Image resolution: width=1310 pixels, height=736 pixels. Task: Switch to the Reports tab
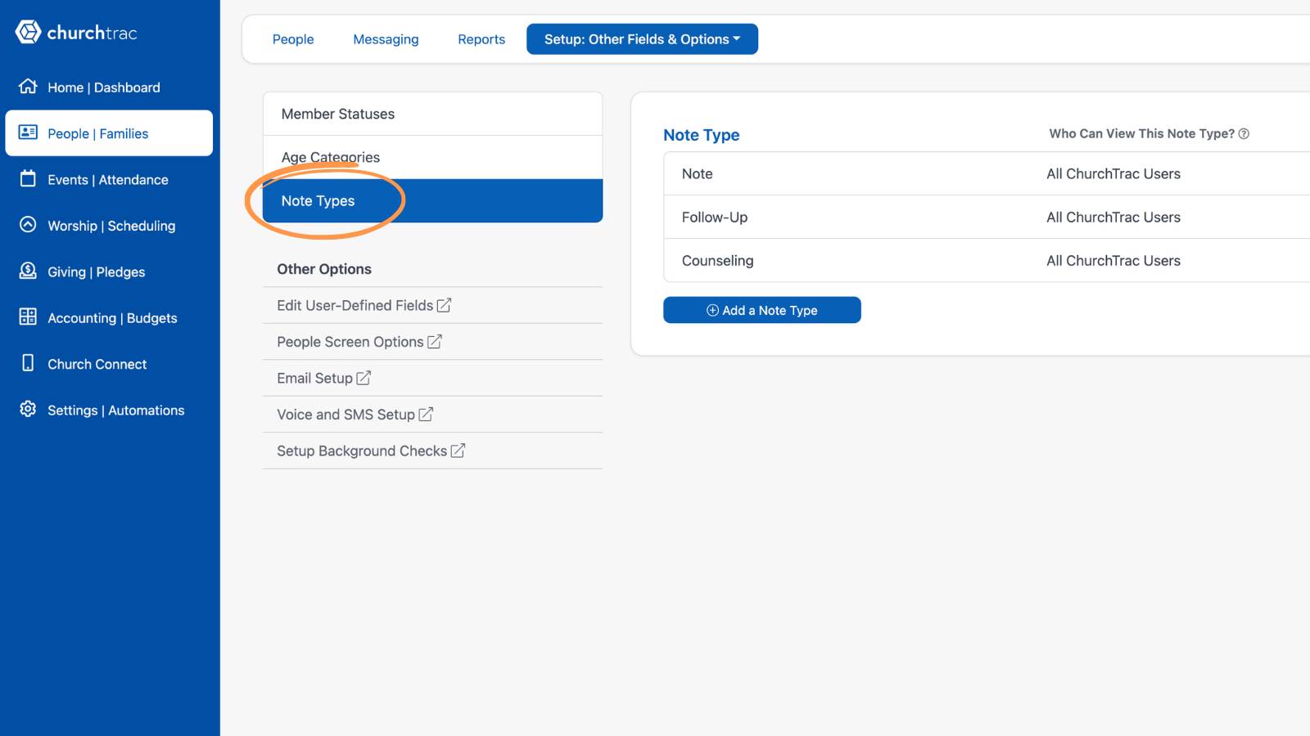[481, 39]
